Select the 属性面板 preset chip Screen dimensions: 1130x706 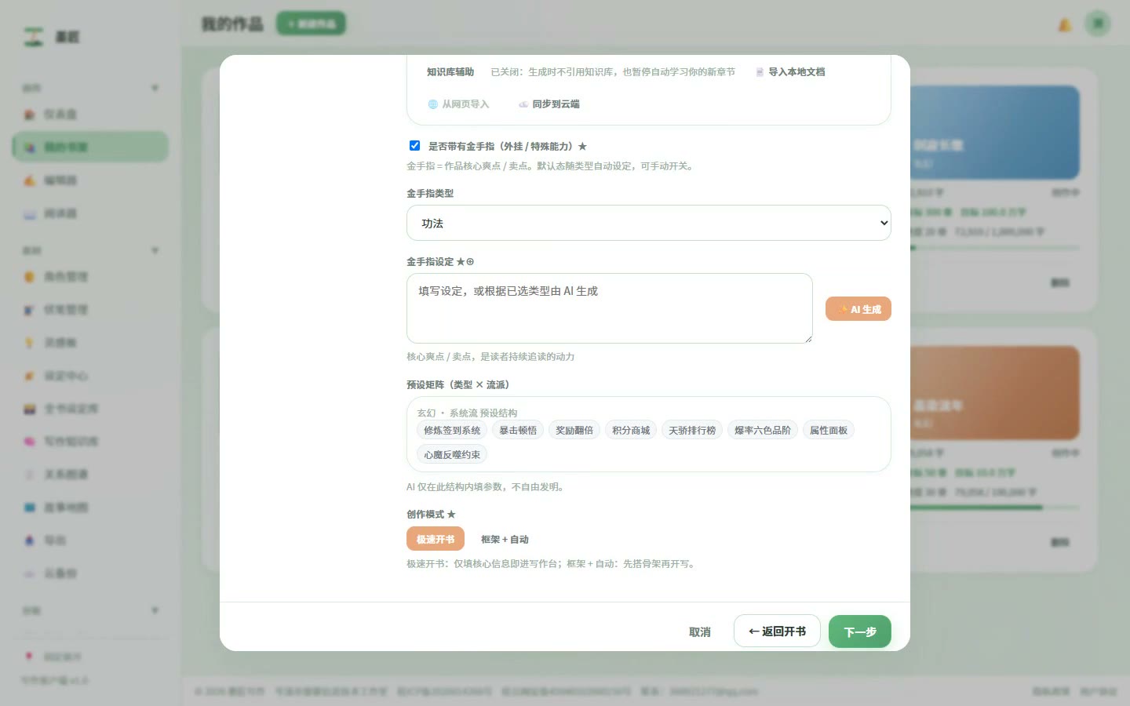pyautogui.click(x=829, y=431)
